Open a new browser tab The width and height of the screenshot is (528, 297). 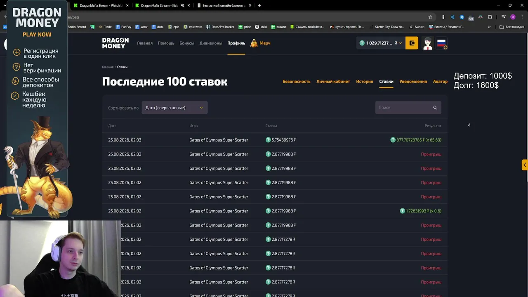259,6
